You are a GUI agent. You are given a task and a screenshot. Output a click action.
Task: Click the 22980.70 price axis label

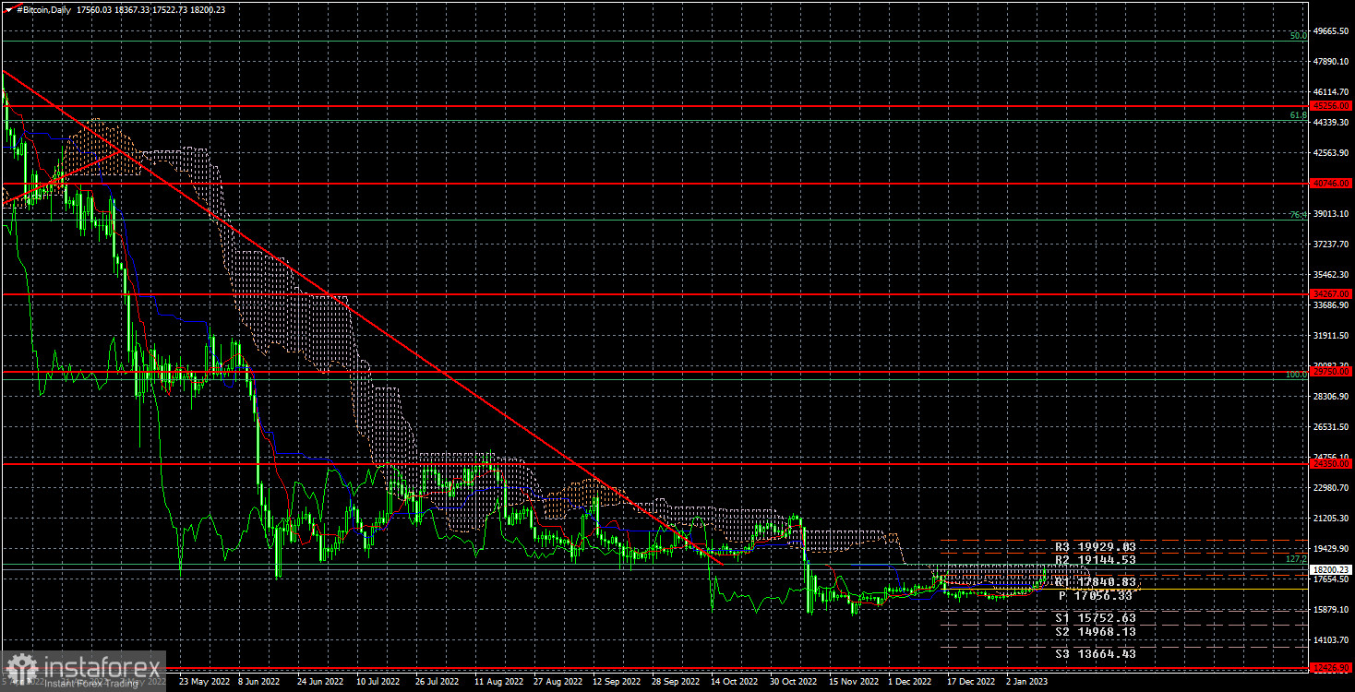point(1331,488)
